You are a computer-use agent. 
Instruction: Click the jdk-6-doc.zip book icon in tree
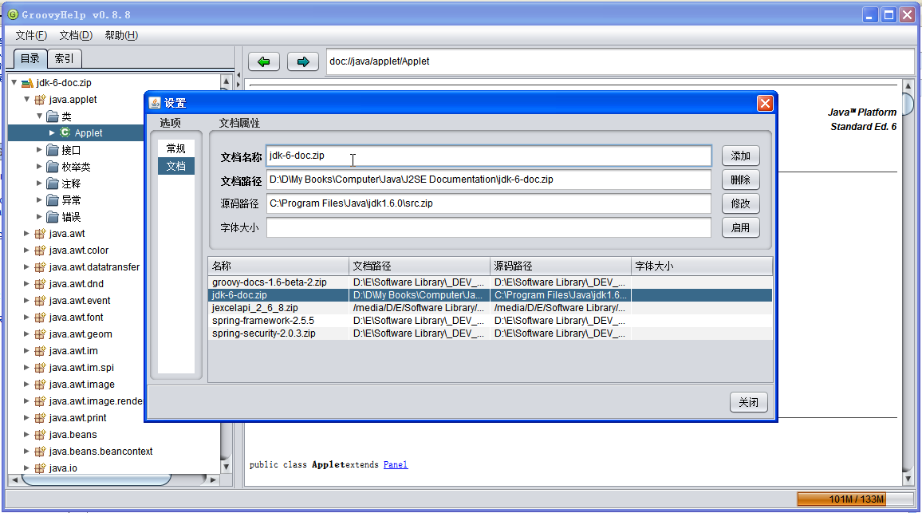tap(27, 83)
